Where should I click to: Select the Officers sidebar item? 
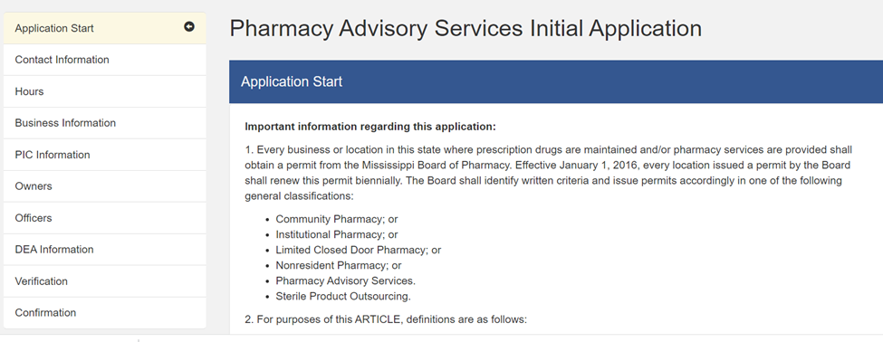pos(105,218)
